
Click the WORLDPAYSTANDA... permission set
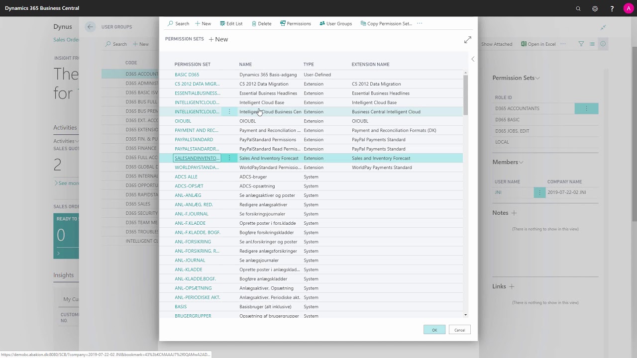pyautogui.click(x=197, y=168)
